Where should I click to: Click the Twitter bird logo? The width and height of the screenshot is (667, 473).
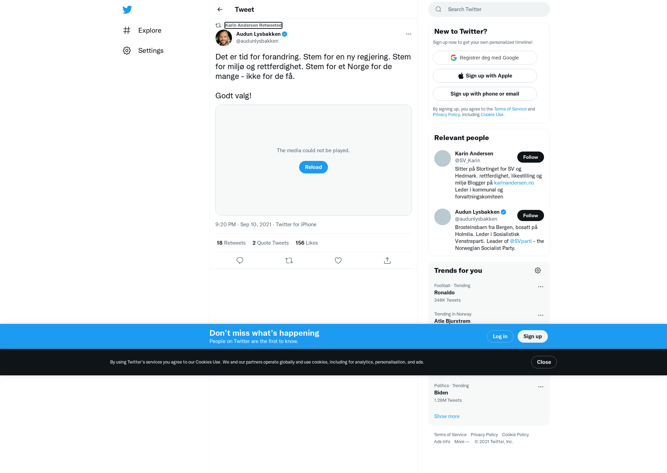[127, 9]
